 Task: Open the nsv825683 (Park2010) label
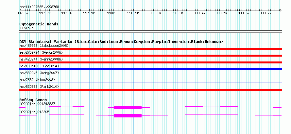(x=39, y=87)
